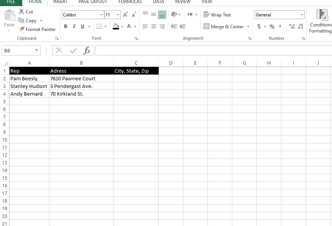Viewport: 332px width, 226px height.
Task: Open the Font Color swatch
Action: tap(129, 26)
